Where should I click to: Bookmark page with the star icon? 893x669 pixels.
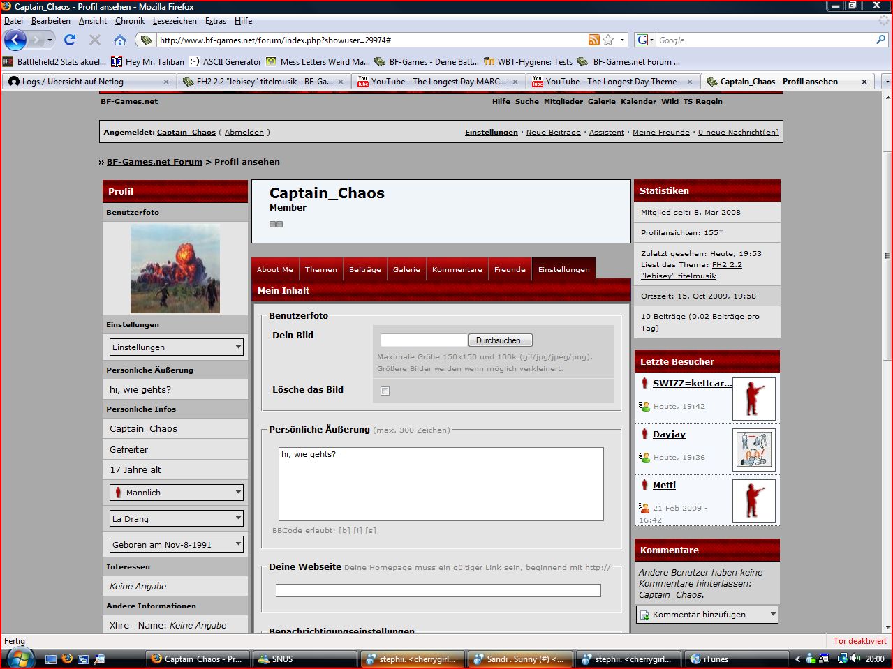[x=608, y=40]
